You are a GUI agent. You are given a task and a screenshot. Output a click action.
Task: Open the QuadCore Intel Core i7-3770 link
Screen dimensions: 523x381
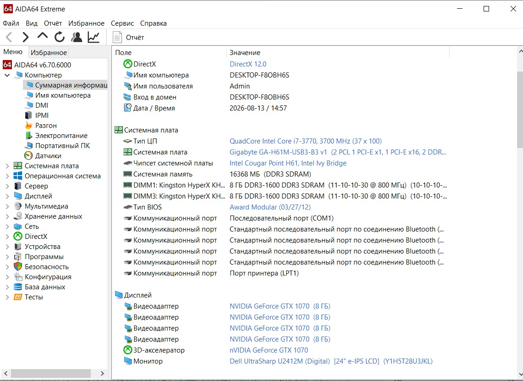coord(306,141)
